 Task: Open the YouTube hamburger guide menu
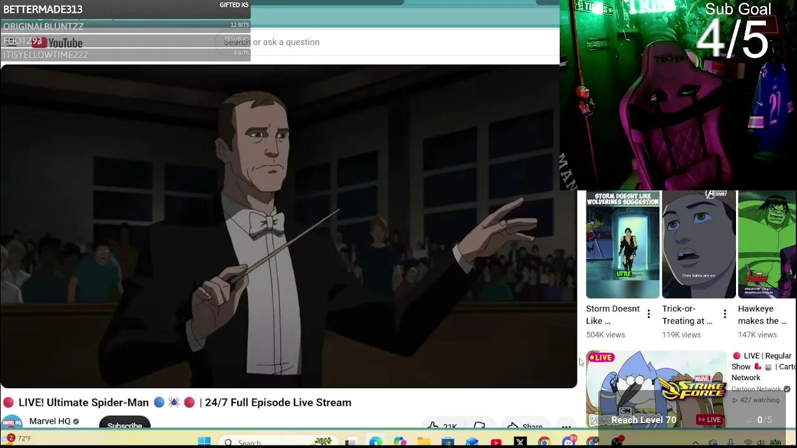click(x=11, y=42)
